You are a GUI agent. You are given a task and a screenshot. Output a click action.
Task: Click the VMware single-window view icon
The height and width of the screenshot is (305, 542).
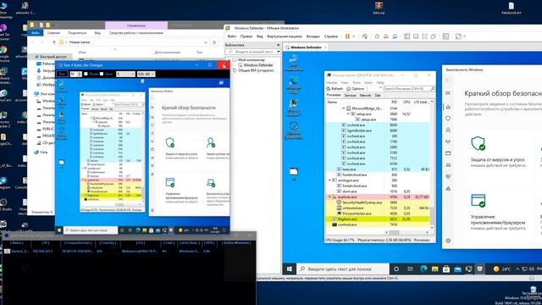click(416, 36)
